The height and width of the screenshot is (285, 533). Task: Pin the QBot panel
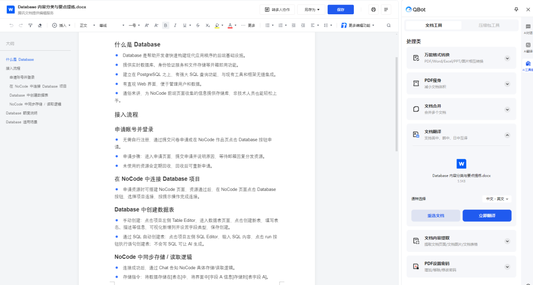516,9
